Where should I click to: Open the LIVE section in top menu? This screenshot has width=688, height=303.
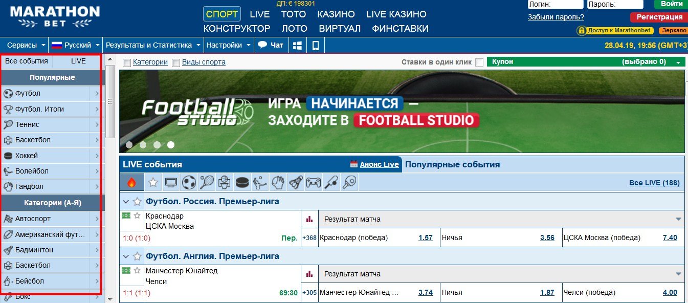[260, 14]
